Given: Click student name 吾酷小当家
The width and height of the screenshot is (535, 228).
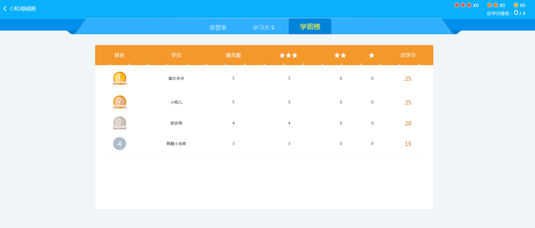Looking at the screenshot, I should click(176, 144).
